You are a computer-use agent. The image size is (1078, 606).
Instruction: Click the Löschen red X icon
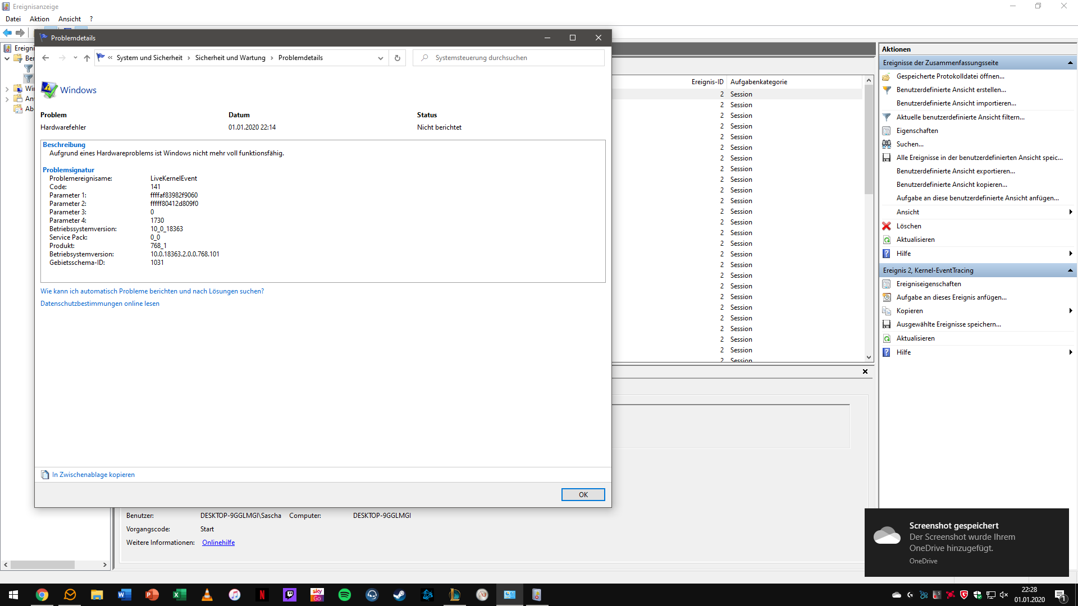pos(887,226)
